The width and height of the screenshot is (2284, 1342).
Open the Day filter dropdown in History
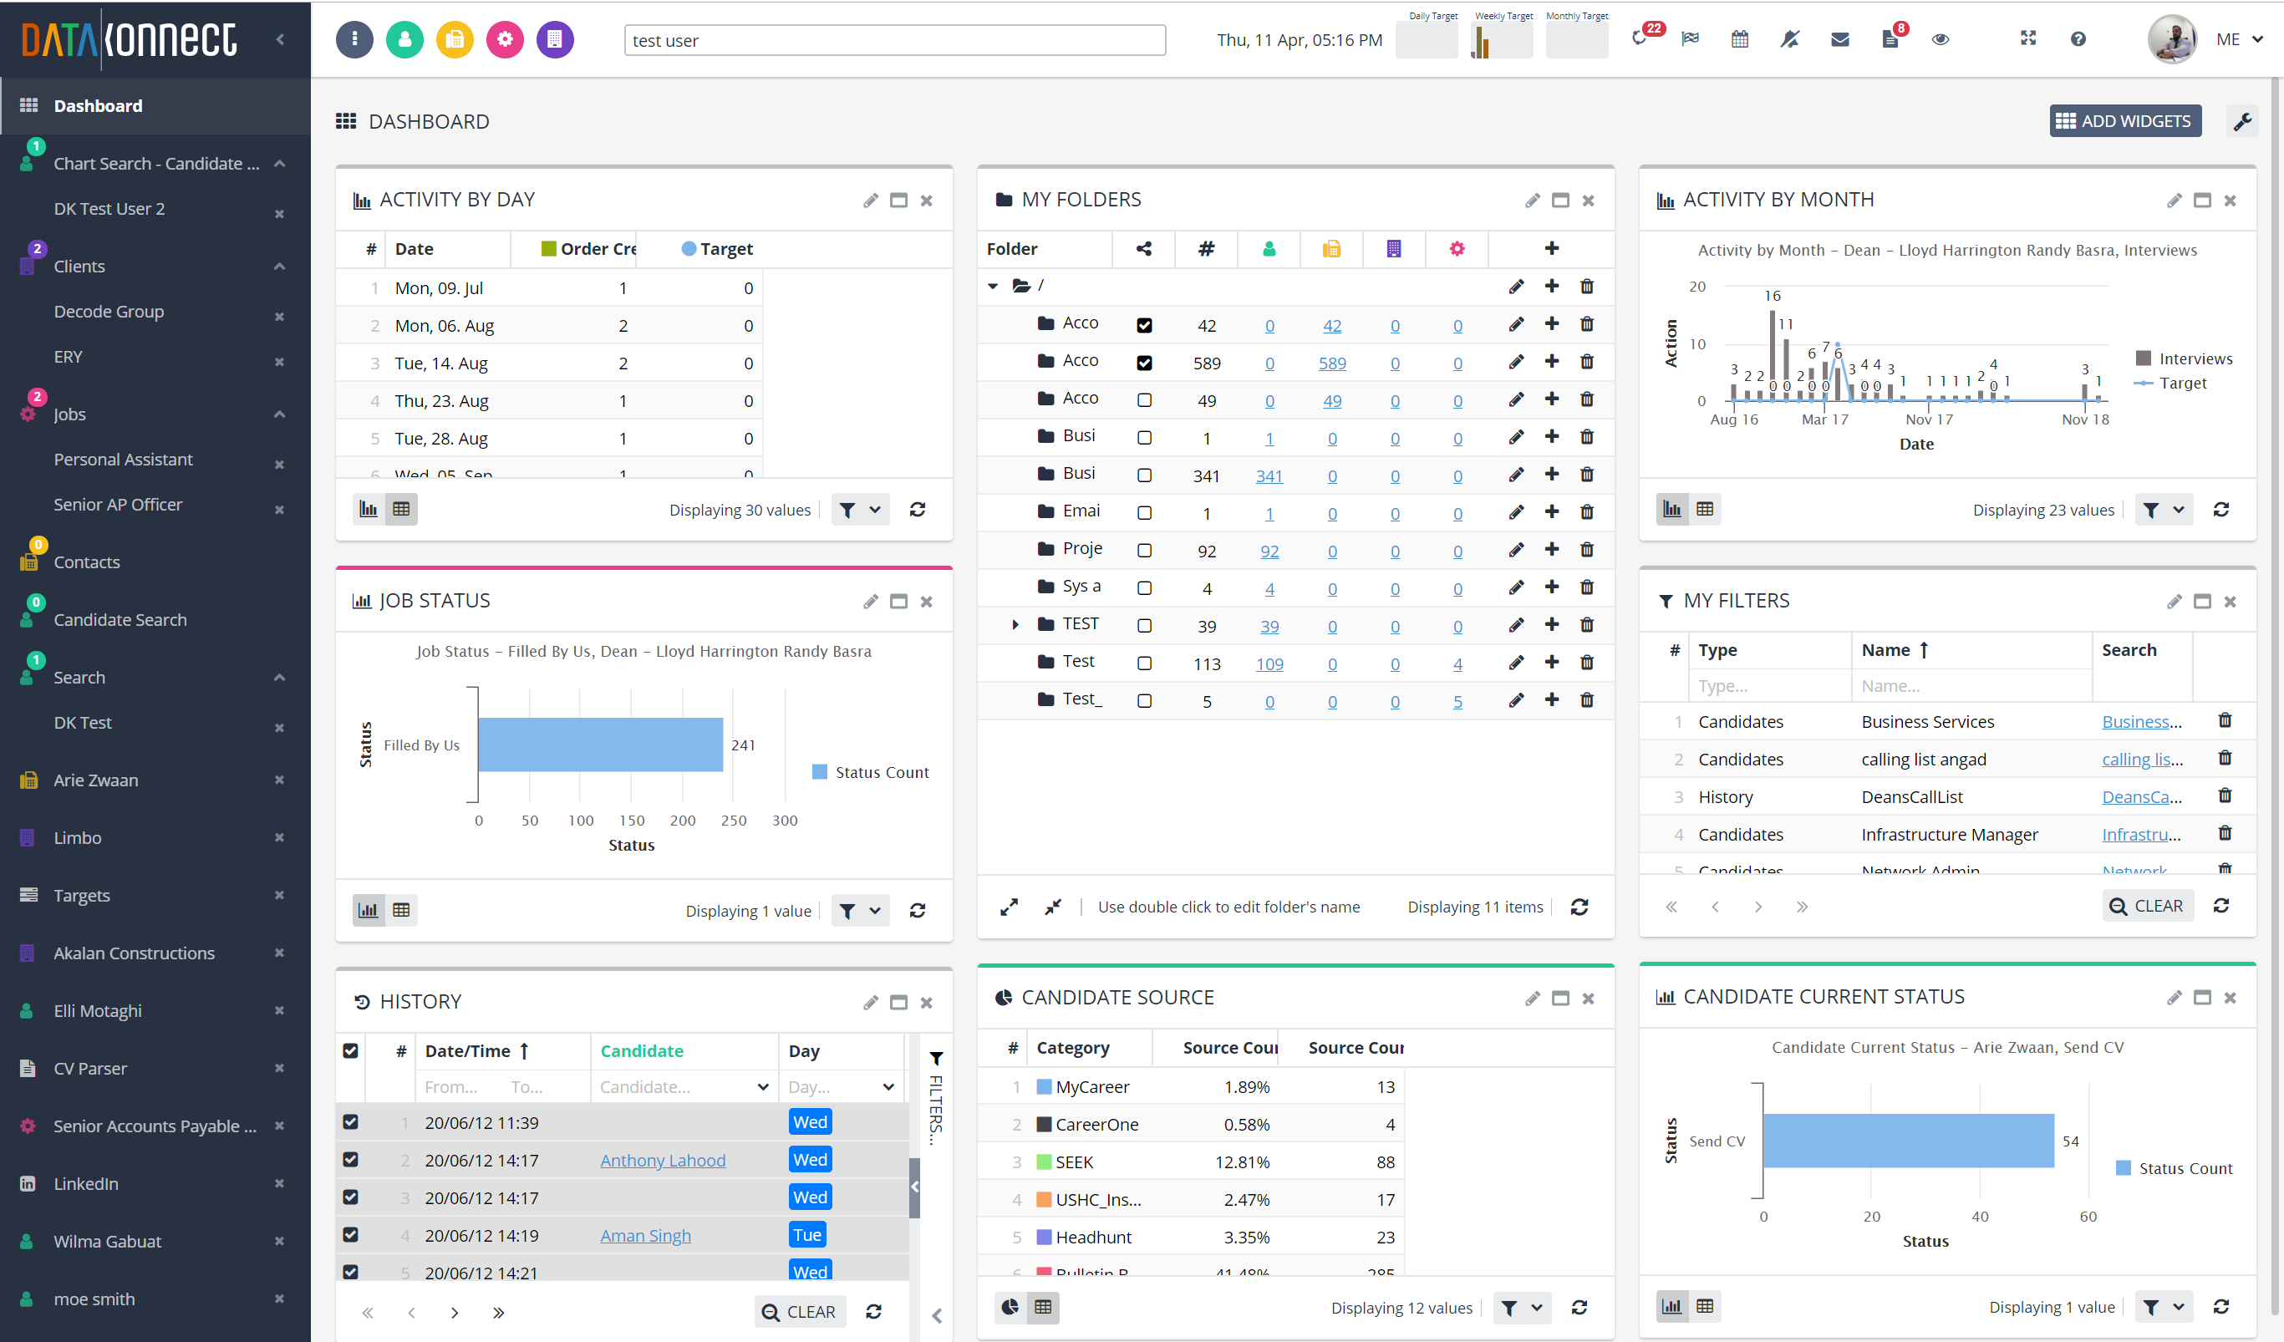tap(888, 1086)
